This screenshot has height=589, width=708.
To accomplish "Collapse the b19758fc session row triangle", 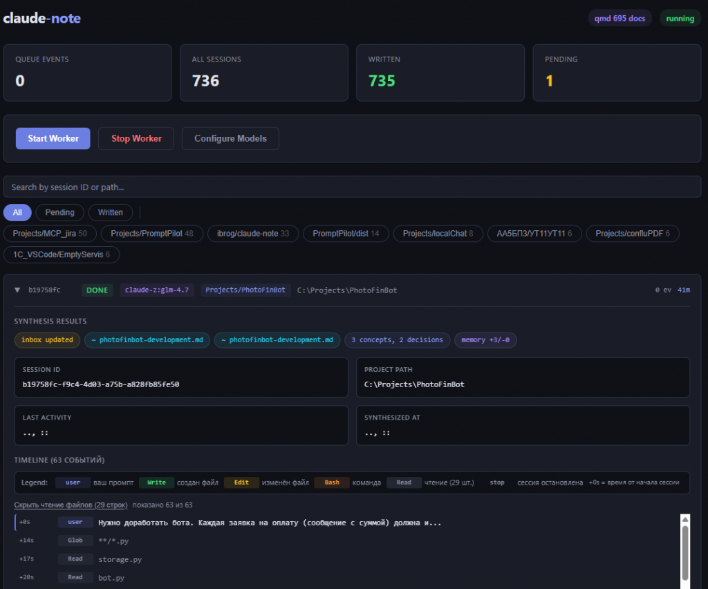I will (17, 290).
